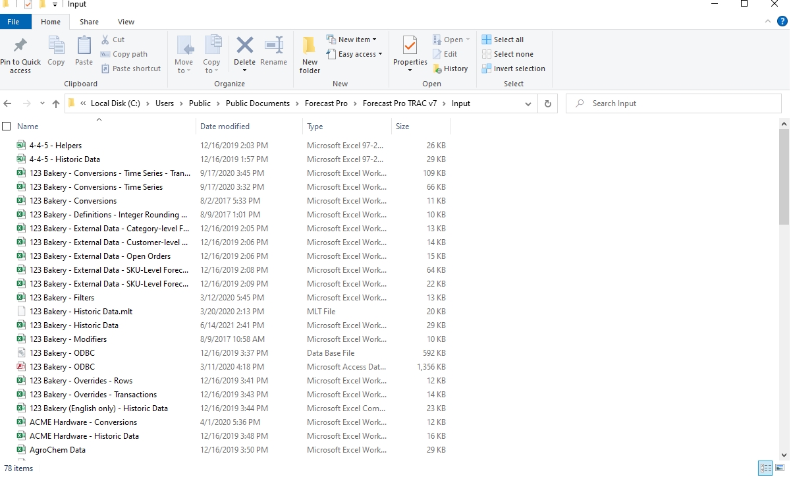791x477 pixels.
Task: Click the icon of the ODBC Data Base File
Action: coord(21,352)
